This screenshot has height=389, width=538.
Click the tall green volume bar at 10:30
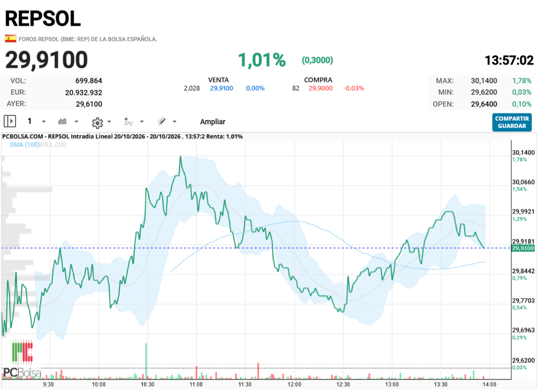pos(146,360)
